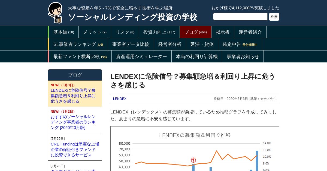This screenshot has height=171, width=327.
Task: Open the ソーシャルレンディング投資の学校 site title
Action: click(x=132, y=17)
